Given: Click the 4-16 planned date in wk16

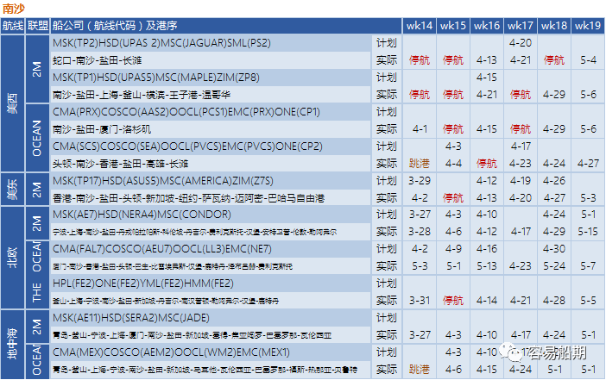Looking at the screenshot, I should 487,249.
